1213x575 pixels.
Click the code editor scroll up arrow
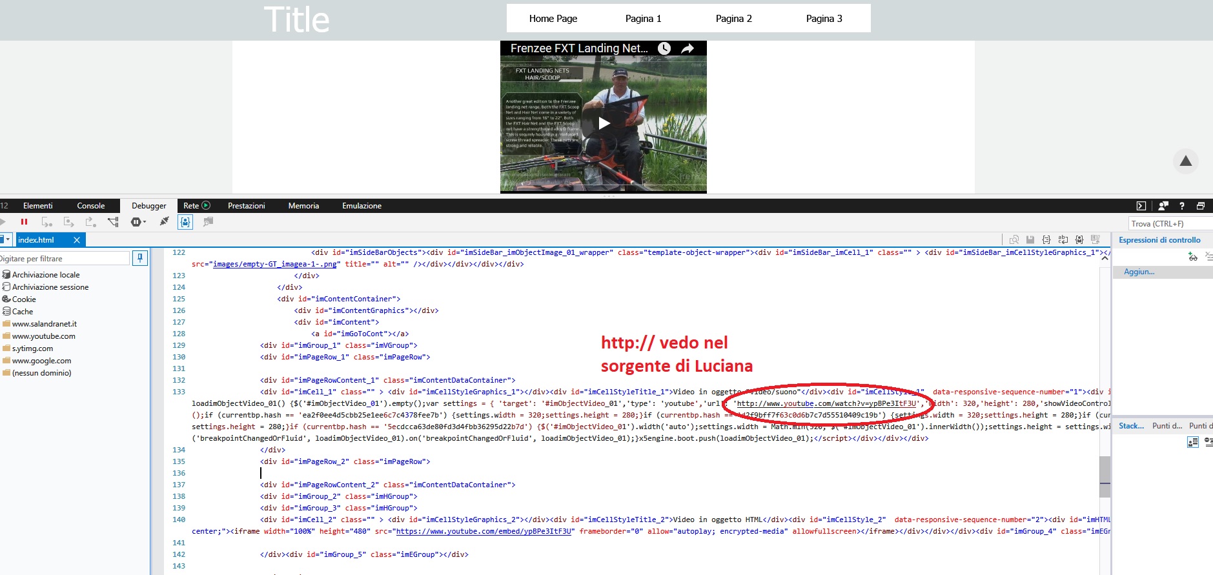click(x=1105, y=258)
